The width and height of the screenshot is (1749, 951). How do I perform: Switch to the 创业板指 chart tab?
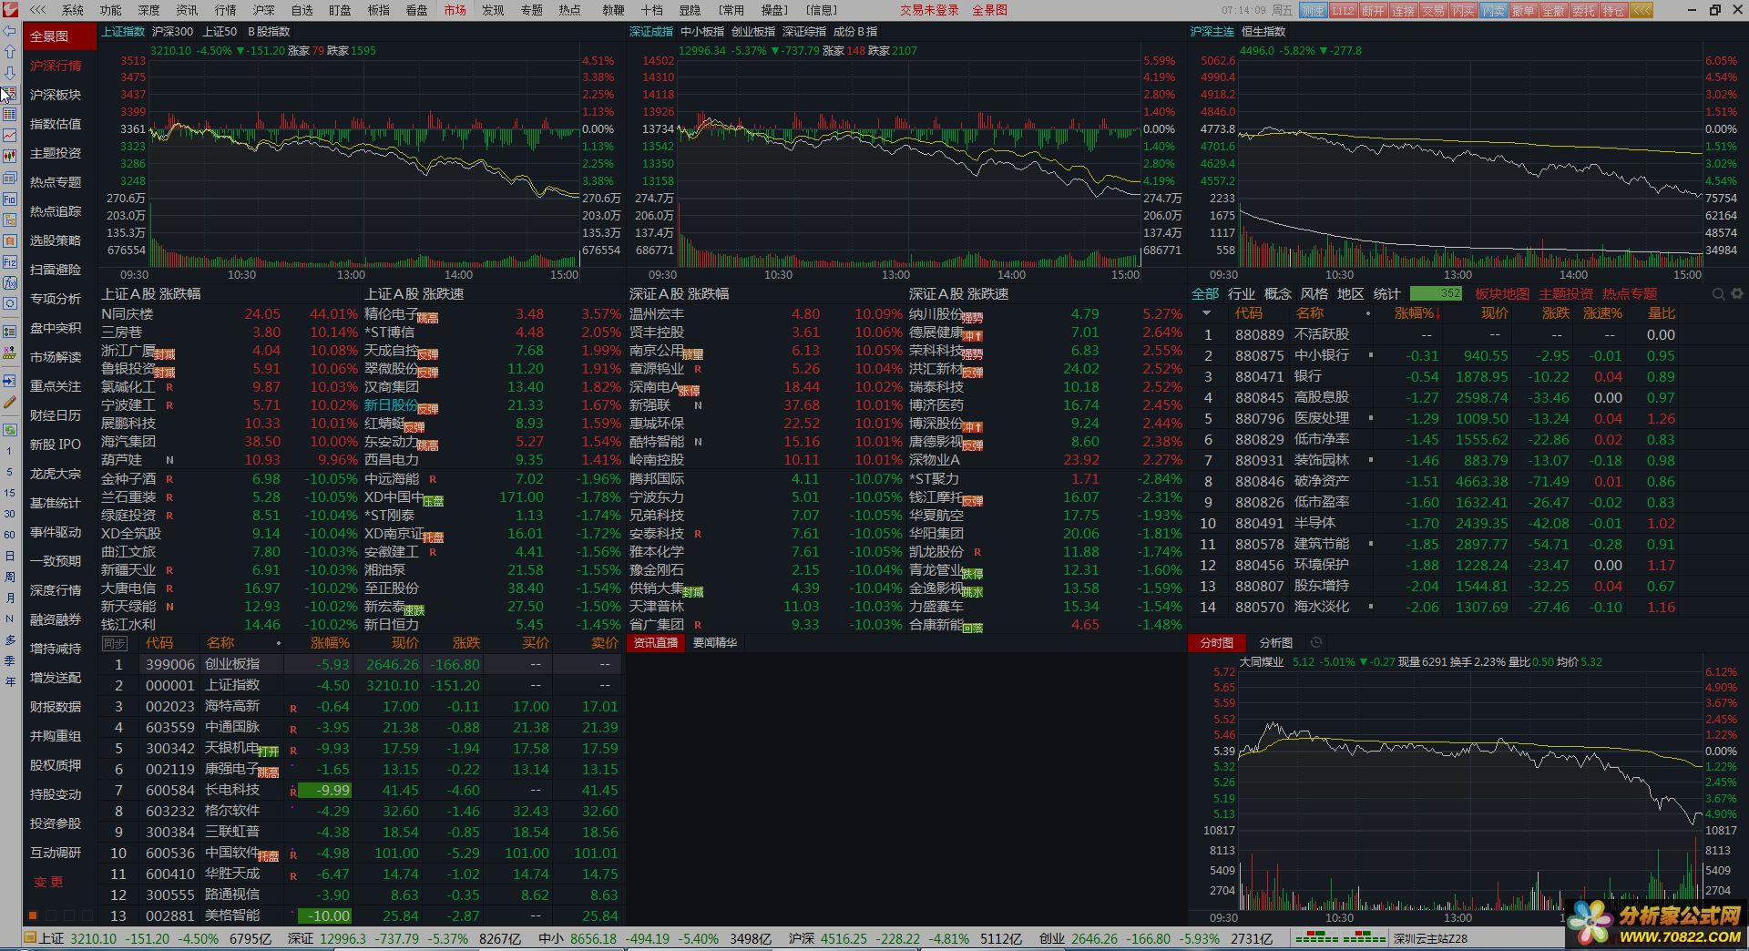[753, 31]
